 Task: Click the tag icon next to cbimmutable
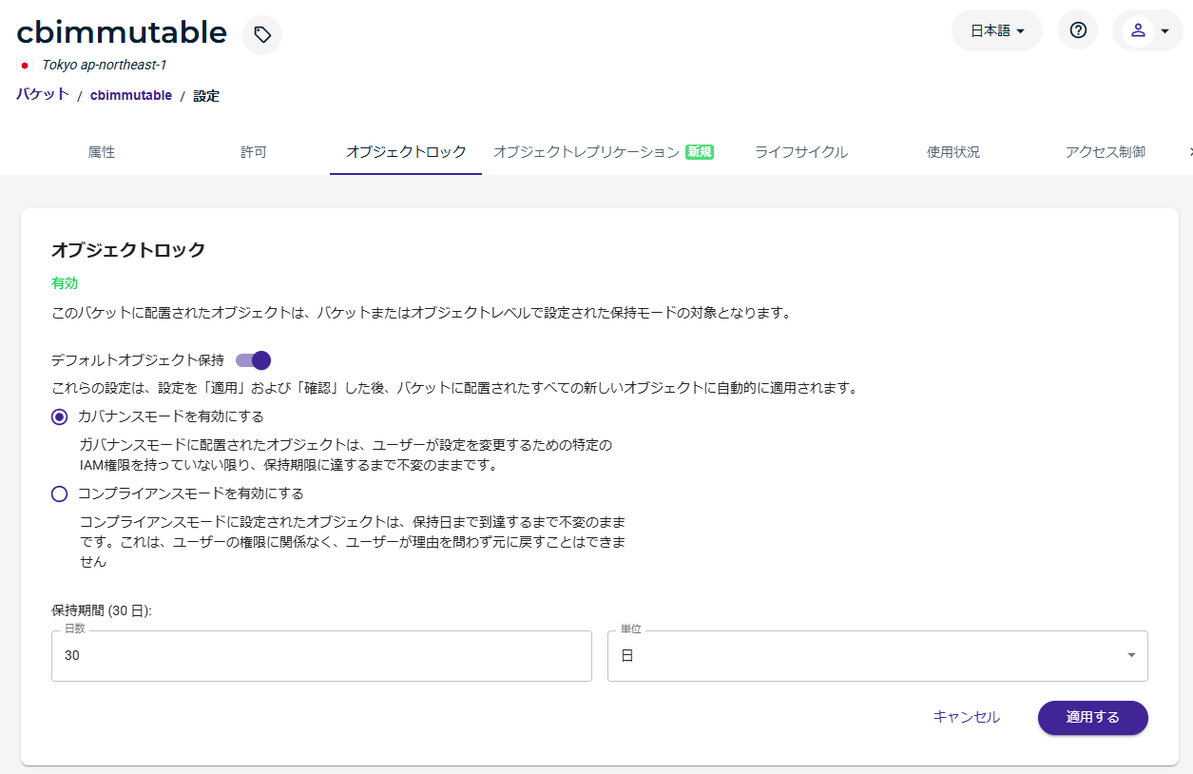pyautogui.click(x=262, y=35)
